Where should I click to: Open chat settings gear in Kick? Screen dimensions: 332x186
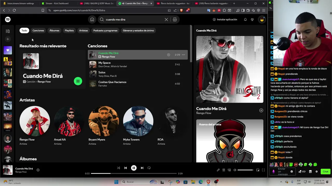point(316,172)
